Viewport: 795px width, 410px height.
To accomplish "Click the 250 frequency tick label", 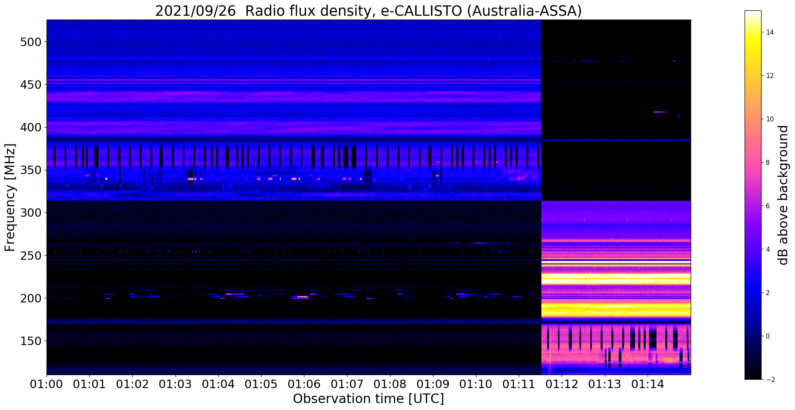I will point(32,255).
